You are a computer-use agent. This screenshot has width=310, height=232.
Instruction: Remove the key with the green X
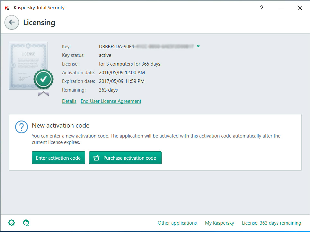[198, 46]
